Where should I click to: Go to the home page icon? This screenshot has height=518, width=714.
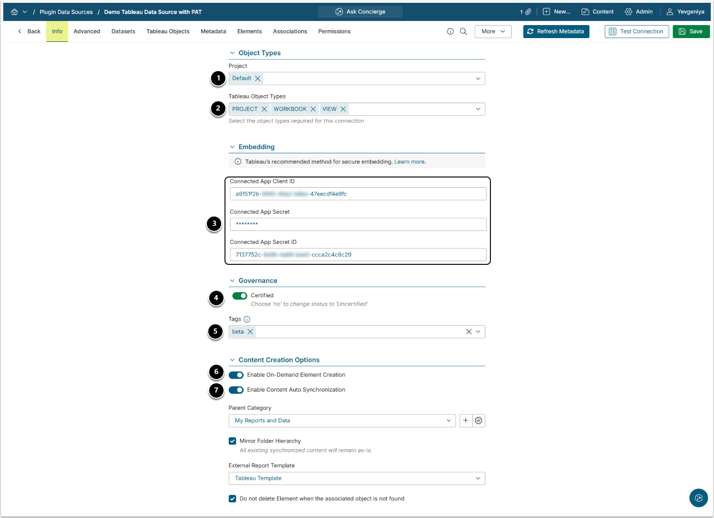point(14,12)
